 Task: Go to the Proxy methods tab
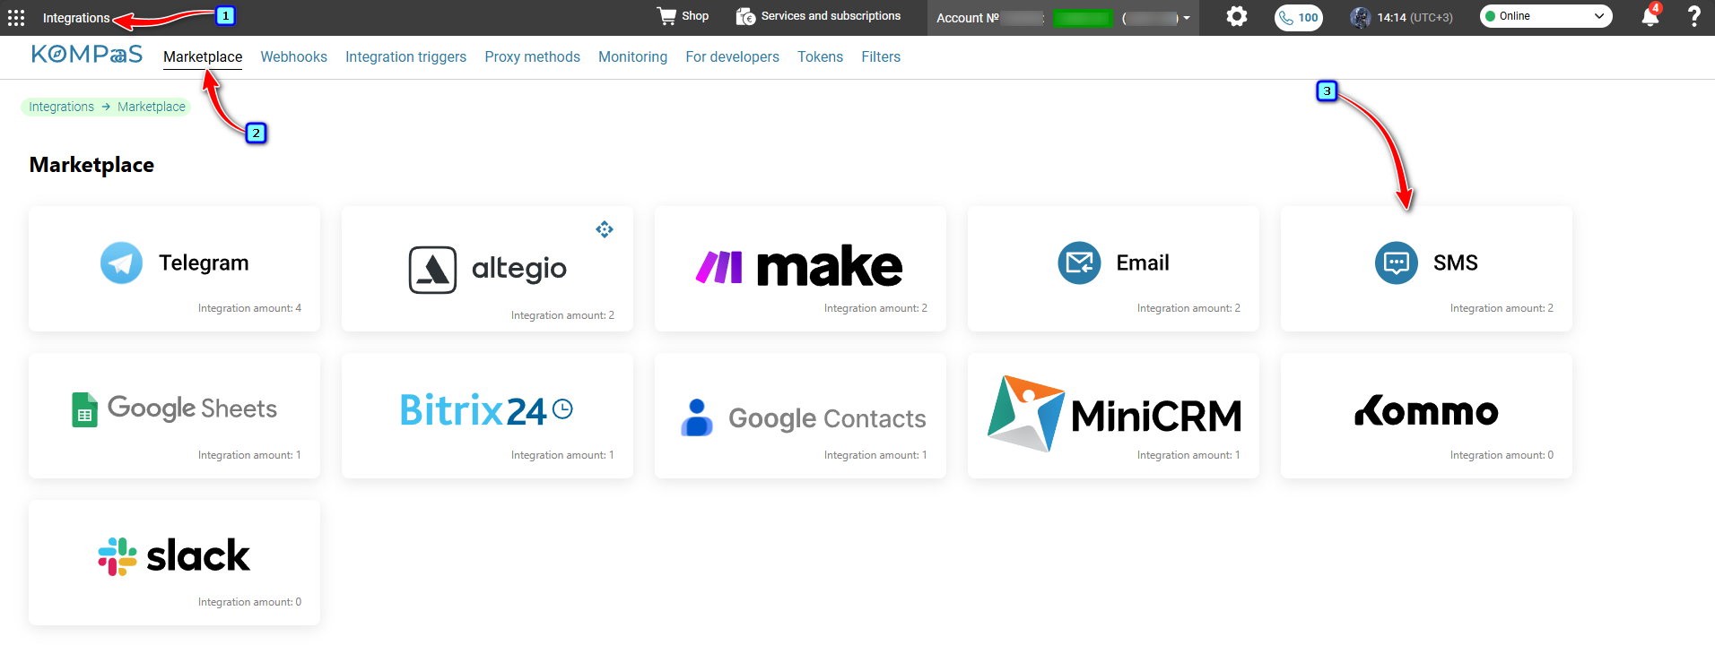[x=533, y=56]
